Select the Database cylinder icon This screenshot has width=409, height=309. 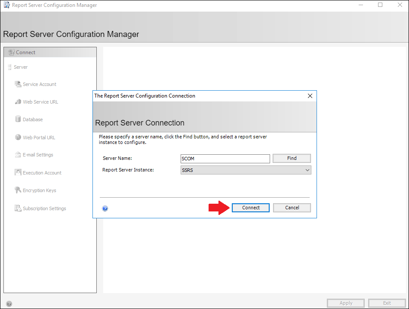[18, 119]
